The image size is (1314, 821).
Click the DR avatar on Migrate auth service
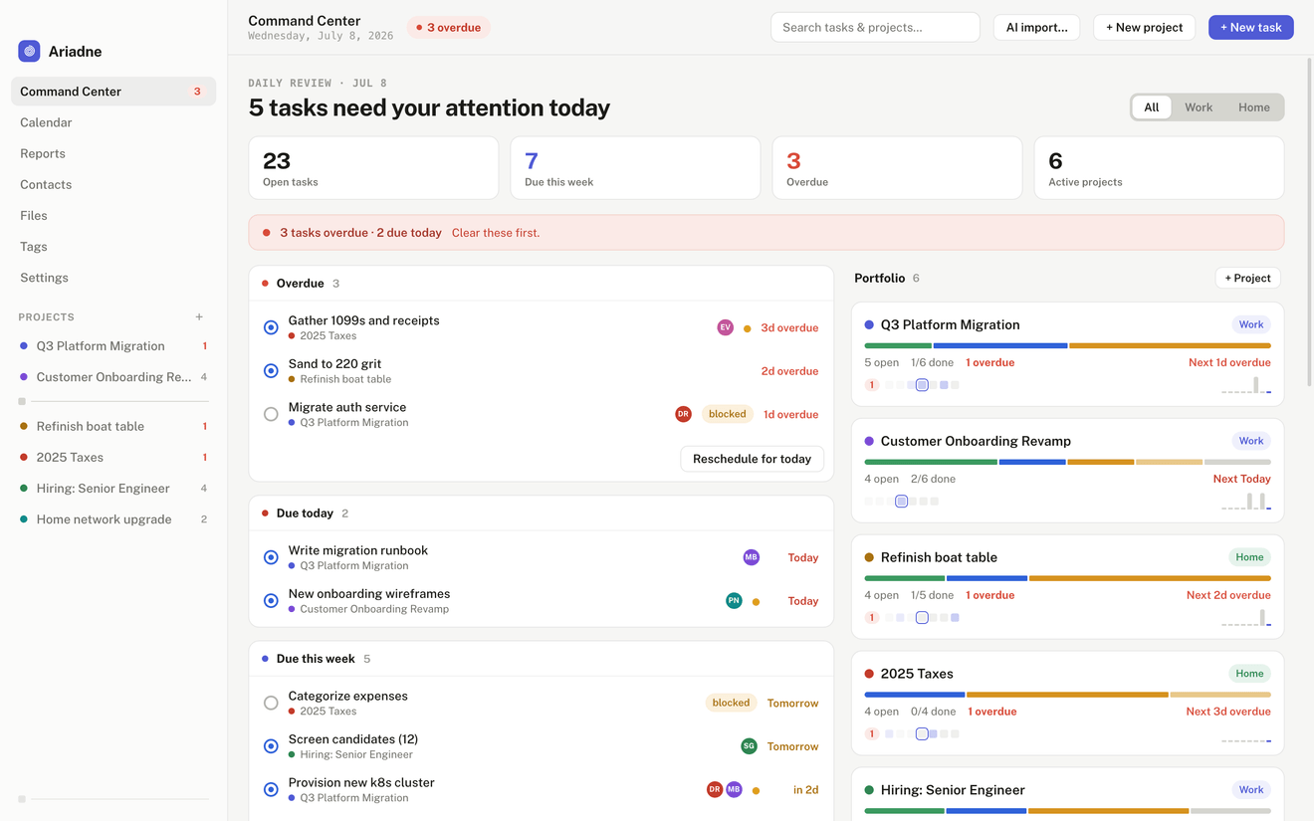click(x=683, y=414)
